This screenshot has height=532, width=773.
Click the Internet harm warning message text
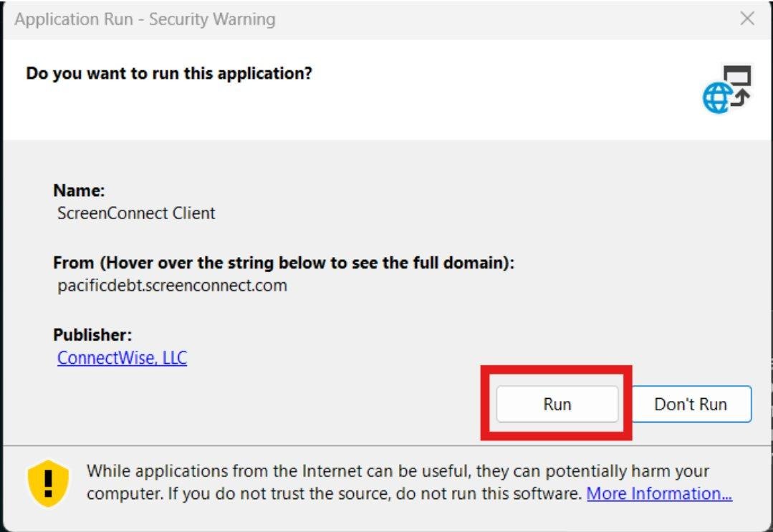point(358,483)
